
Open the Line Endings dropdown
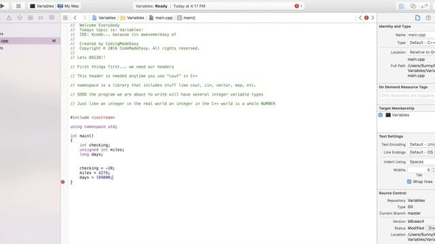(x=421, y=152)
